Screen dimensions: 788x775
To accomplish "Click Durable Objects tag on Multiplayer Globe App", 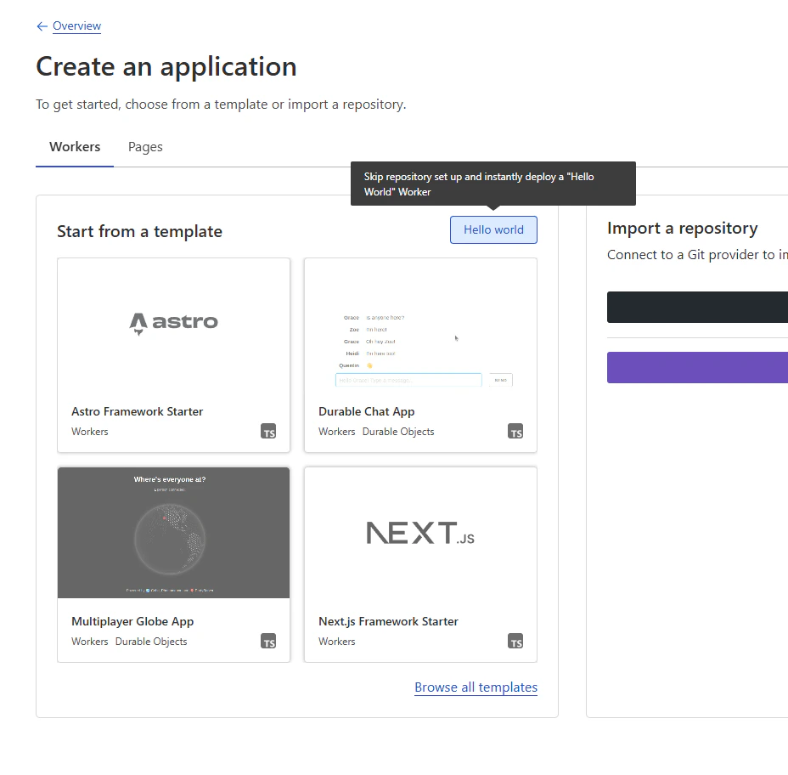I will point(151,642).
